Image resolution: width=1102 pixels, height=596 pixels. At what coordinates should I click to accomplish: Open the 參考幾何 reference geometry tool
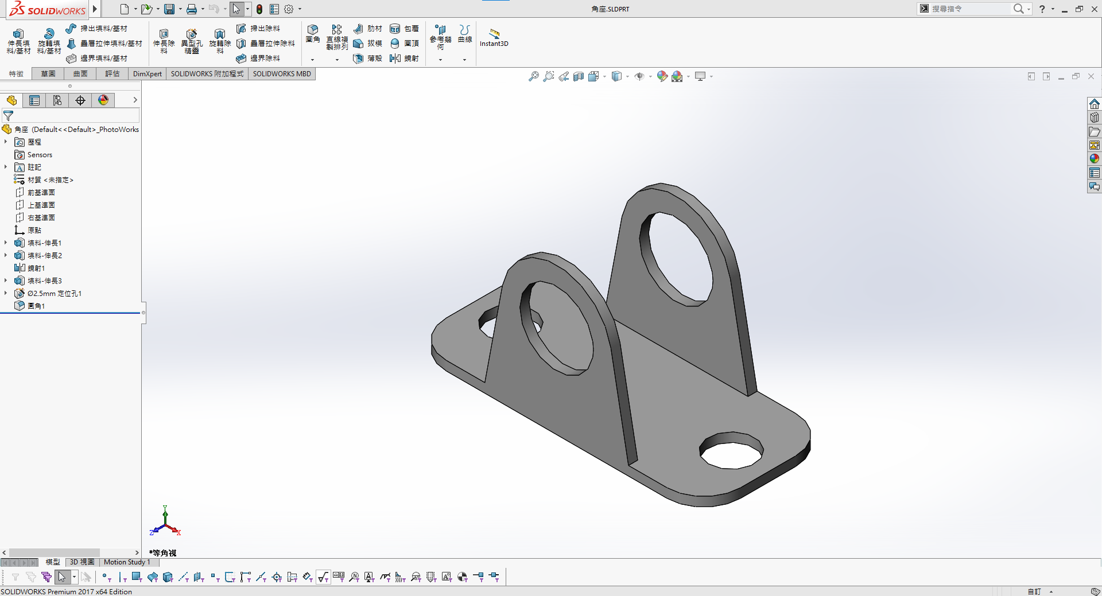(440, 37)
